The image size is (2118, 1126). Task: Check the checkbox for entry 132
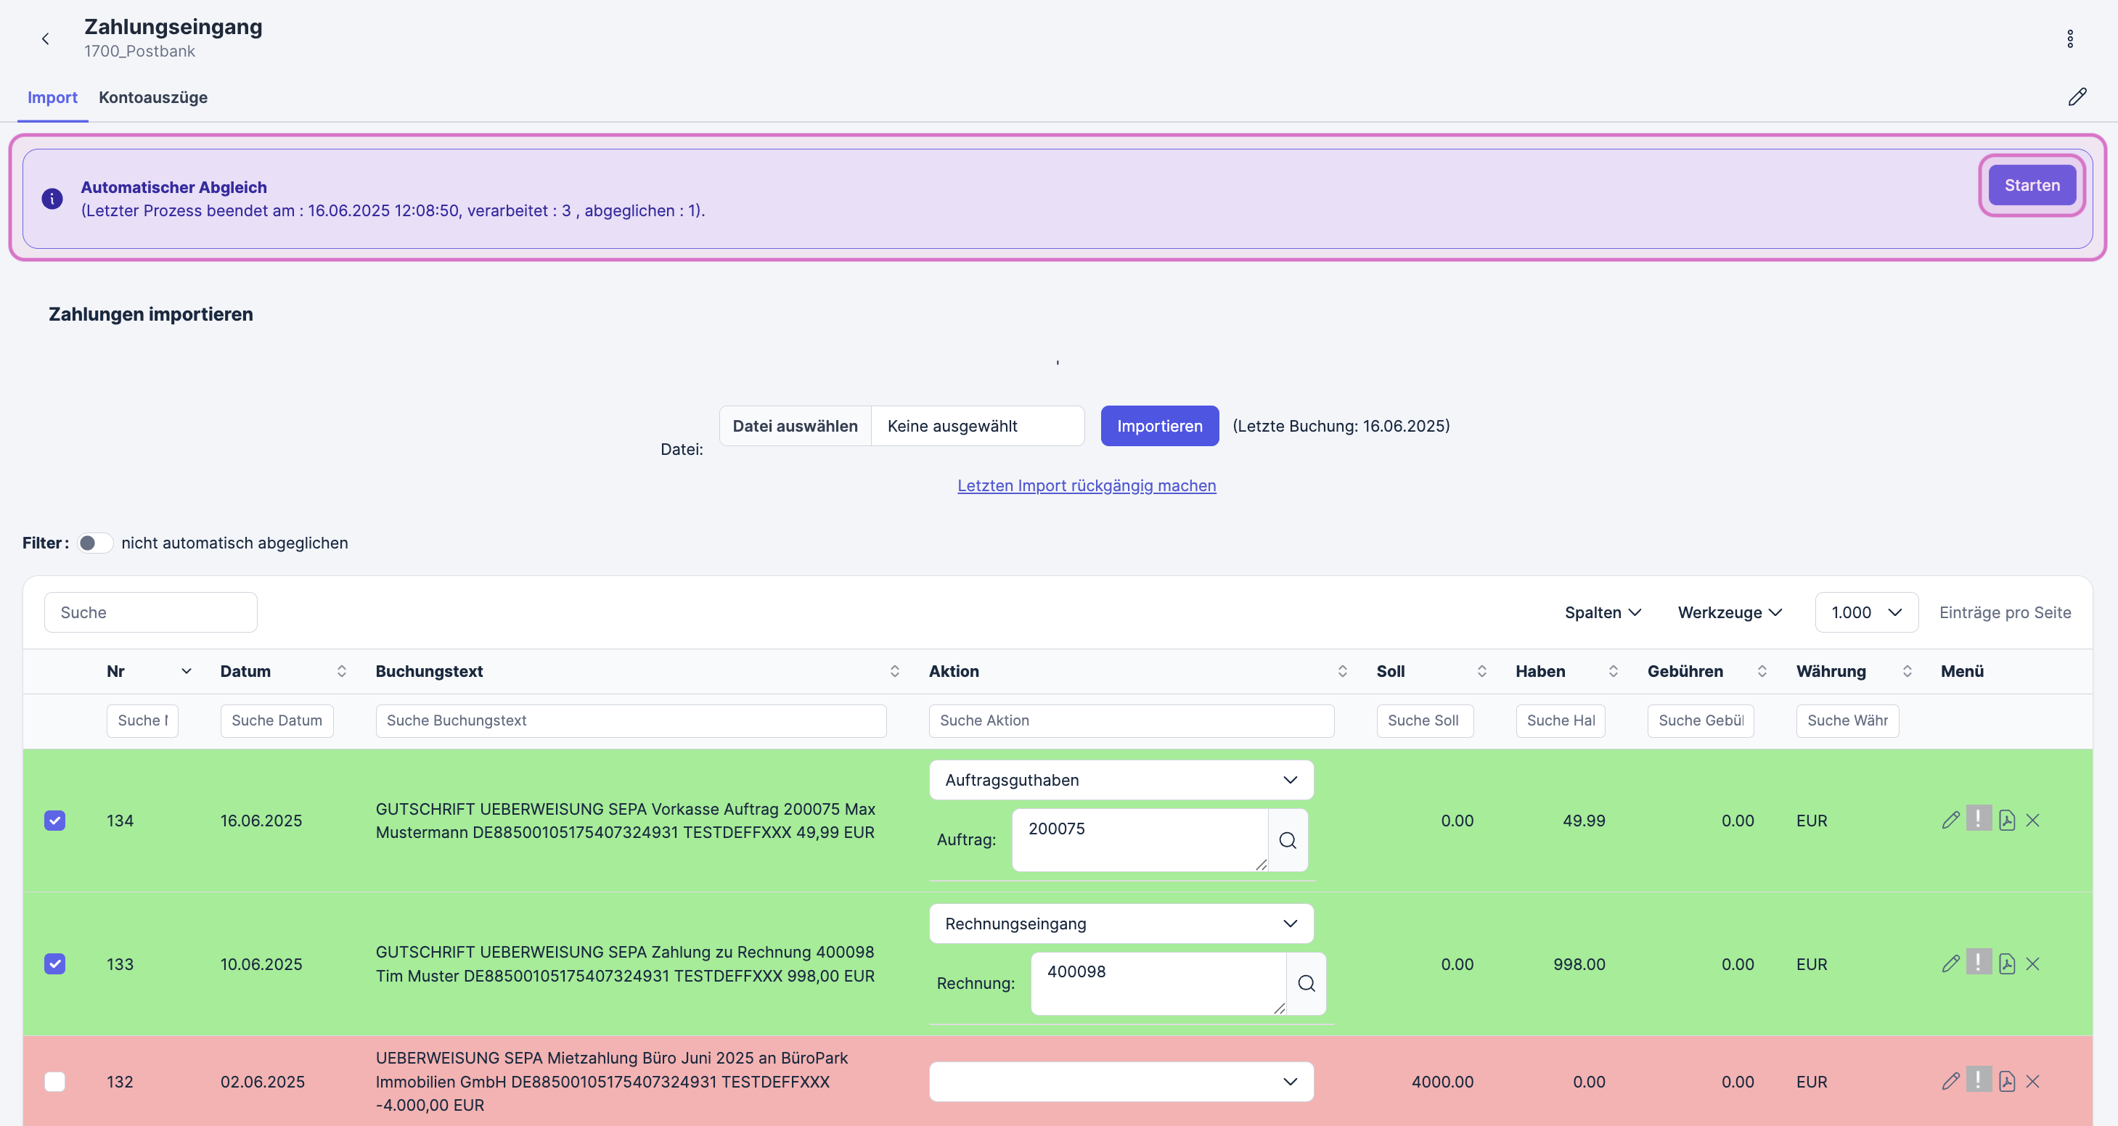tap(55, 1082)
